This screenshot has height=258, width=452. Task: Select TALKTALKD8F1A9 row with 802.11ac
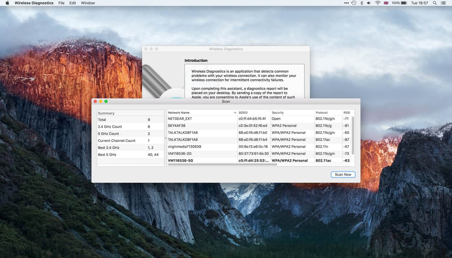click(x=259, y=140)
